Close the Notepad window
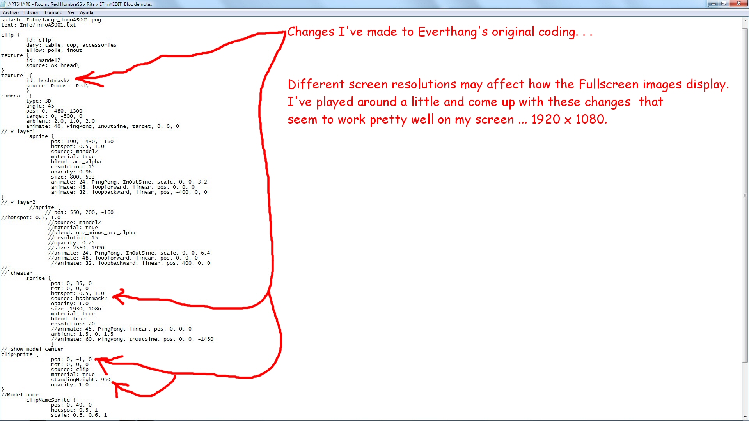The height and width of the screenshot is (421, 749). click(738, 4)
